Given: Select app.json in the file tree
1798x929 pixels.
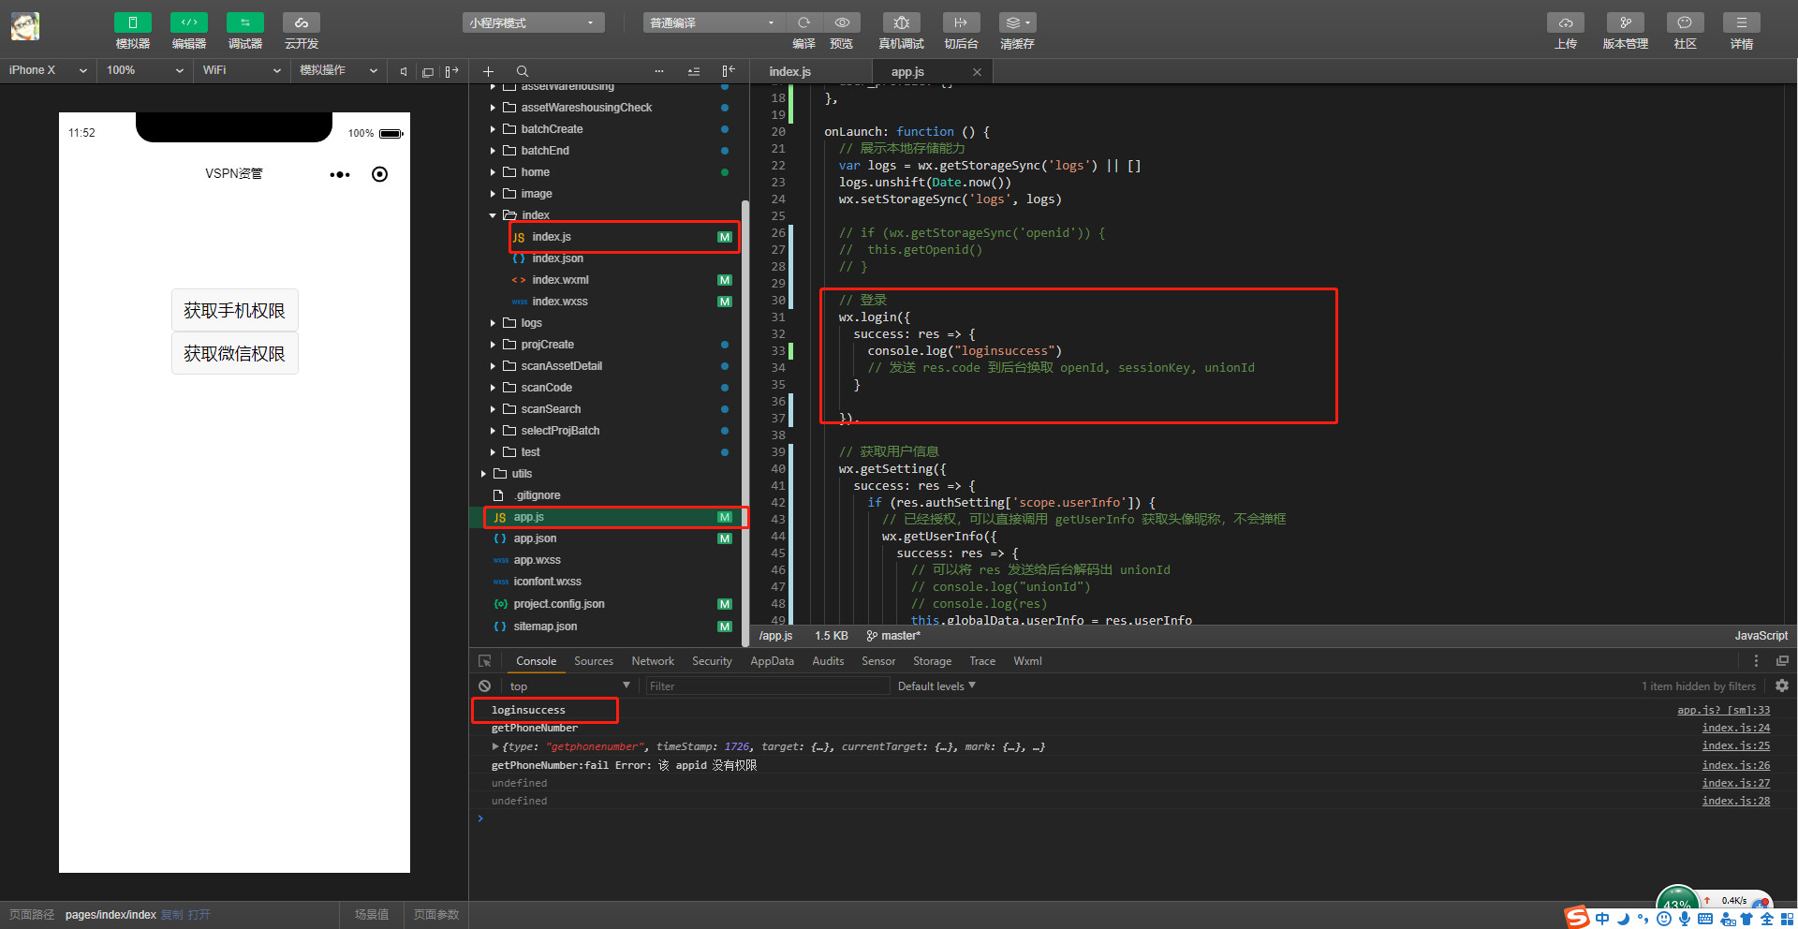Looking at the screenshot, I should (535, 538).
